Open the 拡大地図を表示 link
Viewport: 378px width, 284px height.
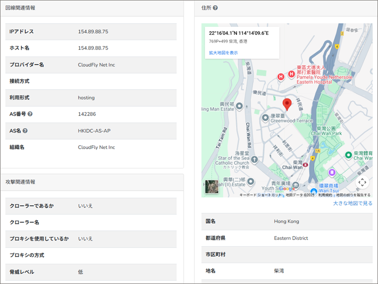pyautogui.click(x=223, y=53)
